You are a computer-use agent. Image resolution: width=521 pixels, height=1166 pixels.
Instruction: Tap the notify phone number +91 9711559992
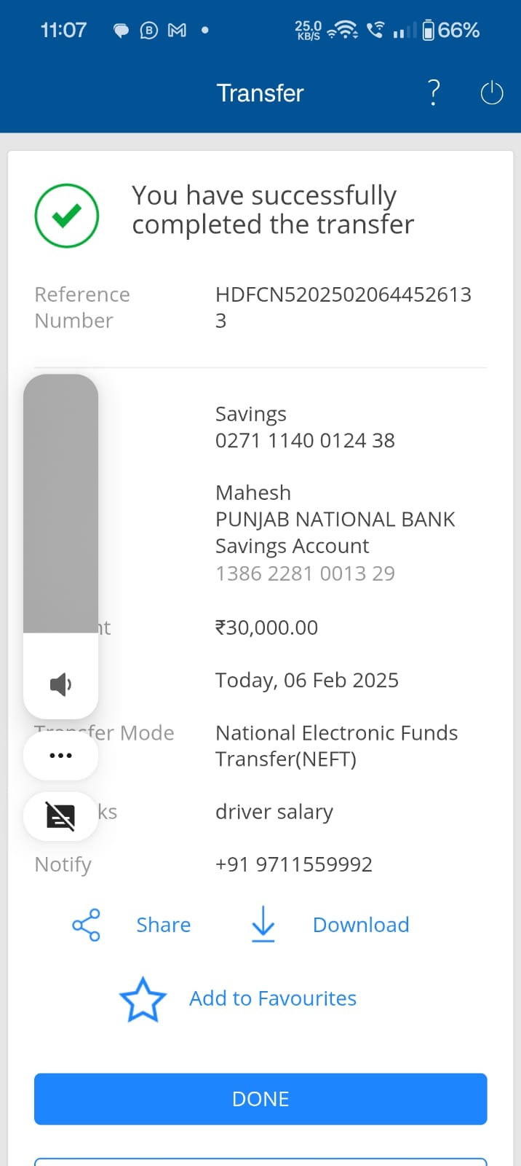(293, 864)
